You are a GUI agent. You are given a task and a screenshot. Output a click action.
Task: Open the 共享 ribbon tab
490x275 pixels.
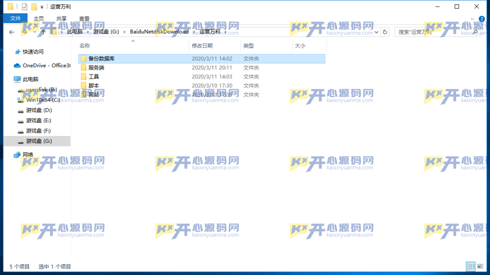click(61, 19)
